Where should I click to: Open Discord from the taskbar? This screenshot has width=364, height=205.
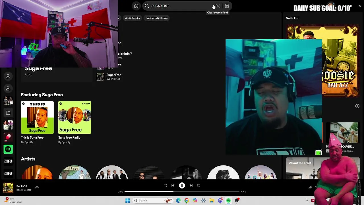tap(220, 200)
